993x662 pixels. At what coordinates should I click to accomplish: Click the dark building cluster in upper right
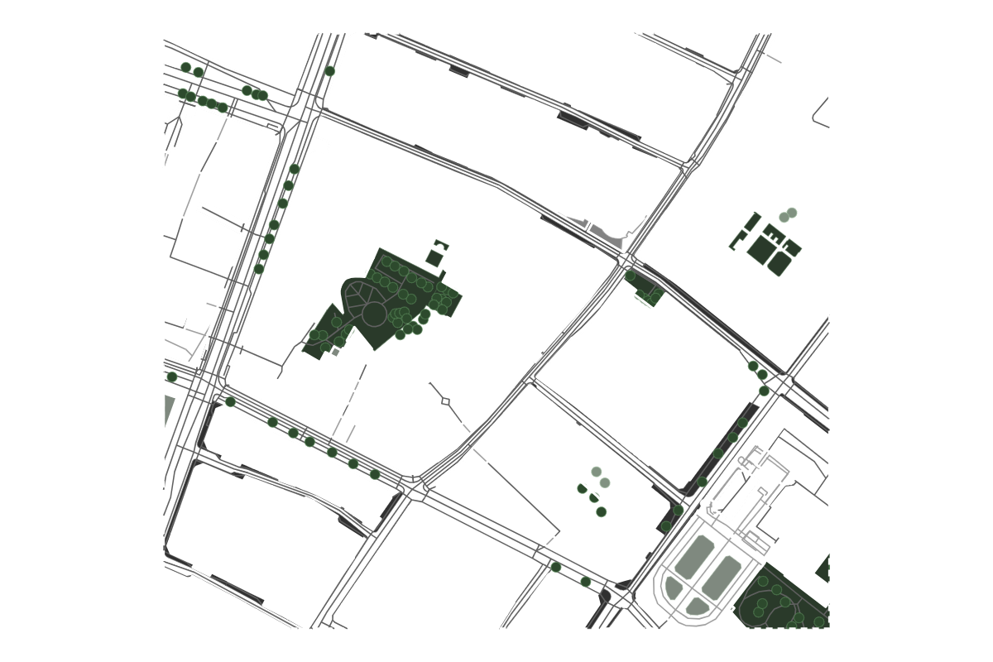point(765,245)
